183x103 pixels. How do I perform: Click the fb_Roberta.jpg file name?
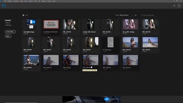coord(107,50)
